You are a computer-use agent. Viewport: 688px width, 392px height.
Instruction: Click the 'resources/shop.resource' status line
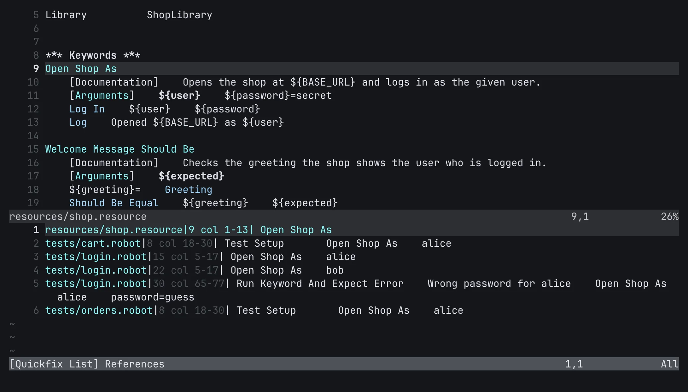[x=344, y=217]
